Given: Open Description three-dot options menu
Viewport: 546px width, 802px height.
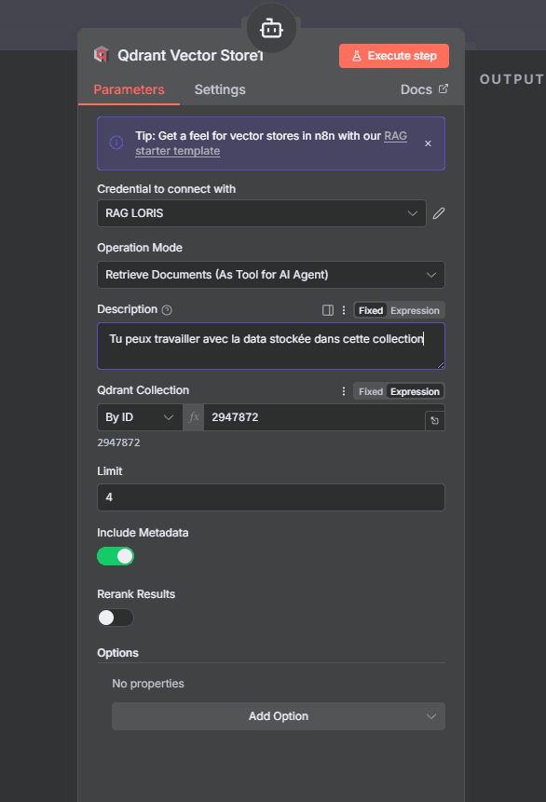Looking at the screenshot, I should pos(344,310).
